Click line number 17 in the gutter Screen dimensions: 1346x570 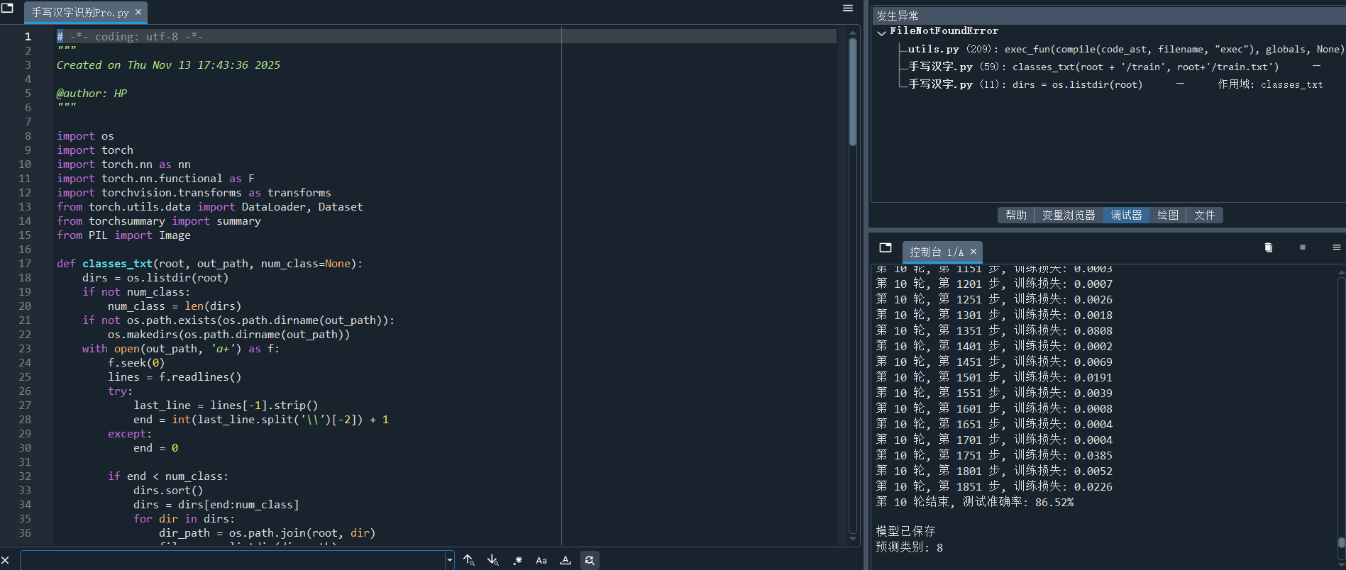(x=25, y=264)
